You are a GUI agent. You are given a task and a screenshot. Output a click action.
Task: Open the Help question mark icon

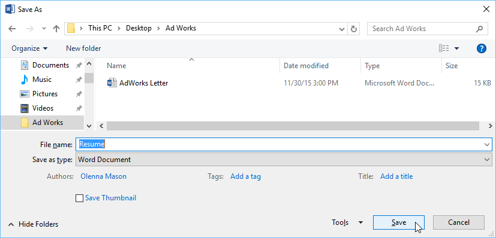481,48
